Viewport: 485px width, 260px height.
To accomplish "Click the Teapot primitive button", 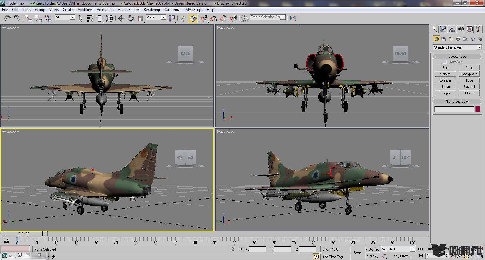I will coord(445,93).
